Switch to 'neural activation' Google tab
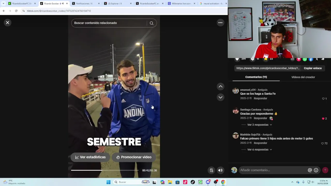This screenshot has height=186, width=331. pos(213,4)
